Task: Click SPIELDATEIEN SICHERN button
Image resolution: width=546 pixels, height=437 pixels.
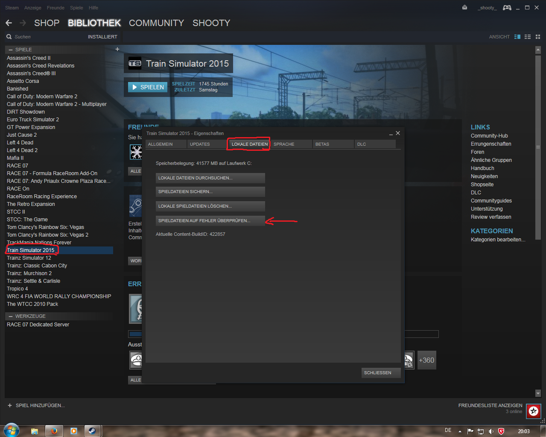Action: click(x=210, y=192)
